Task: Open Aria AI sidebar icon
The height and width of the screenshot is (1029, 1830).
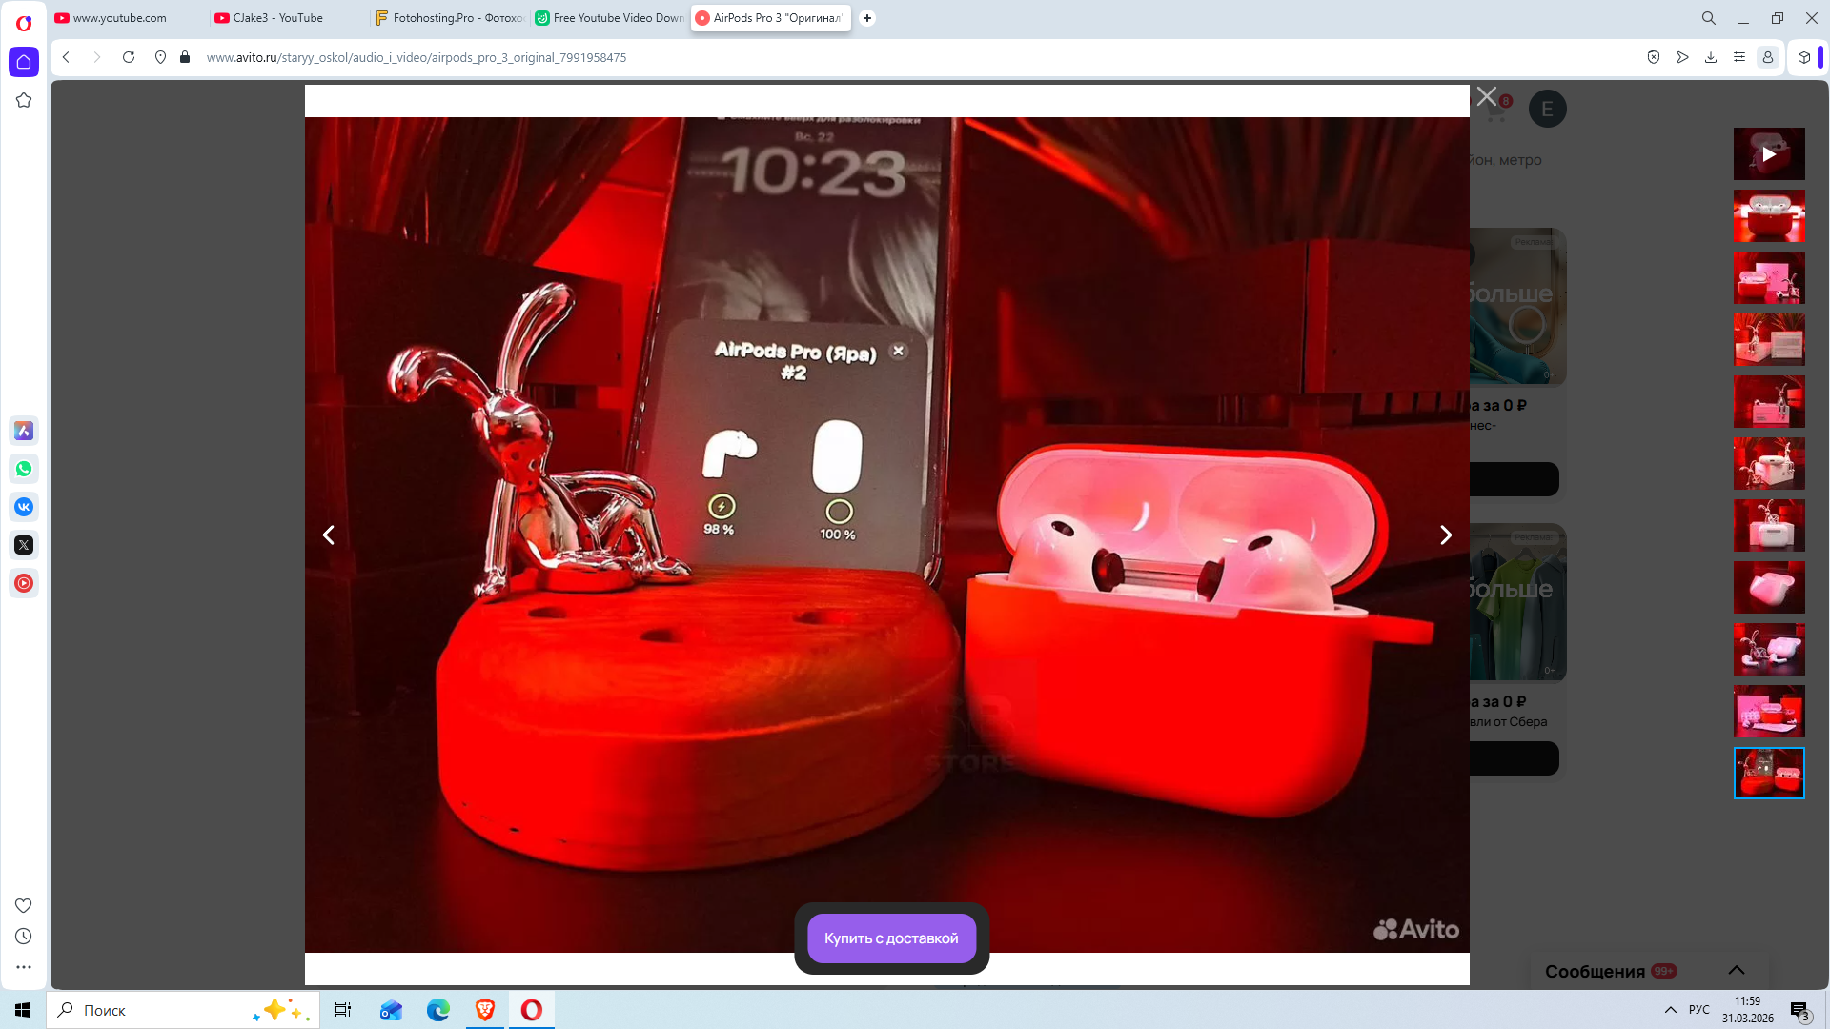Action: tap(24, 431)
